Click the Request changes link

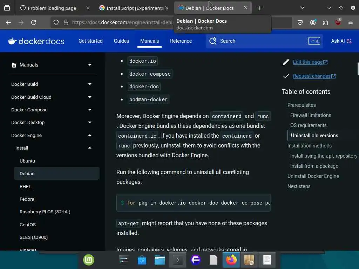314,76
